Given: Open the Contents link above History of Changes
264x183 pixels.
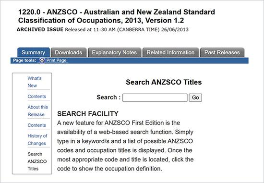Looking at the screenshot, I should point(36,125).
